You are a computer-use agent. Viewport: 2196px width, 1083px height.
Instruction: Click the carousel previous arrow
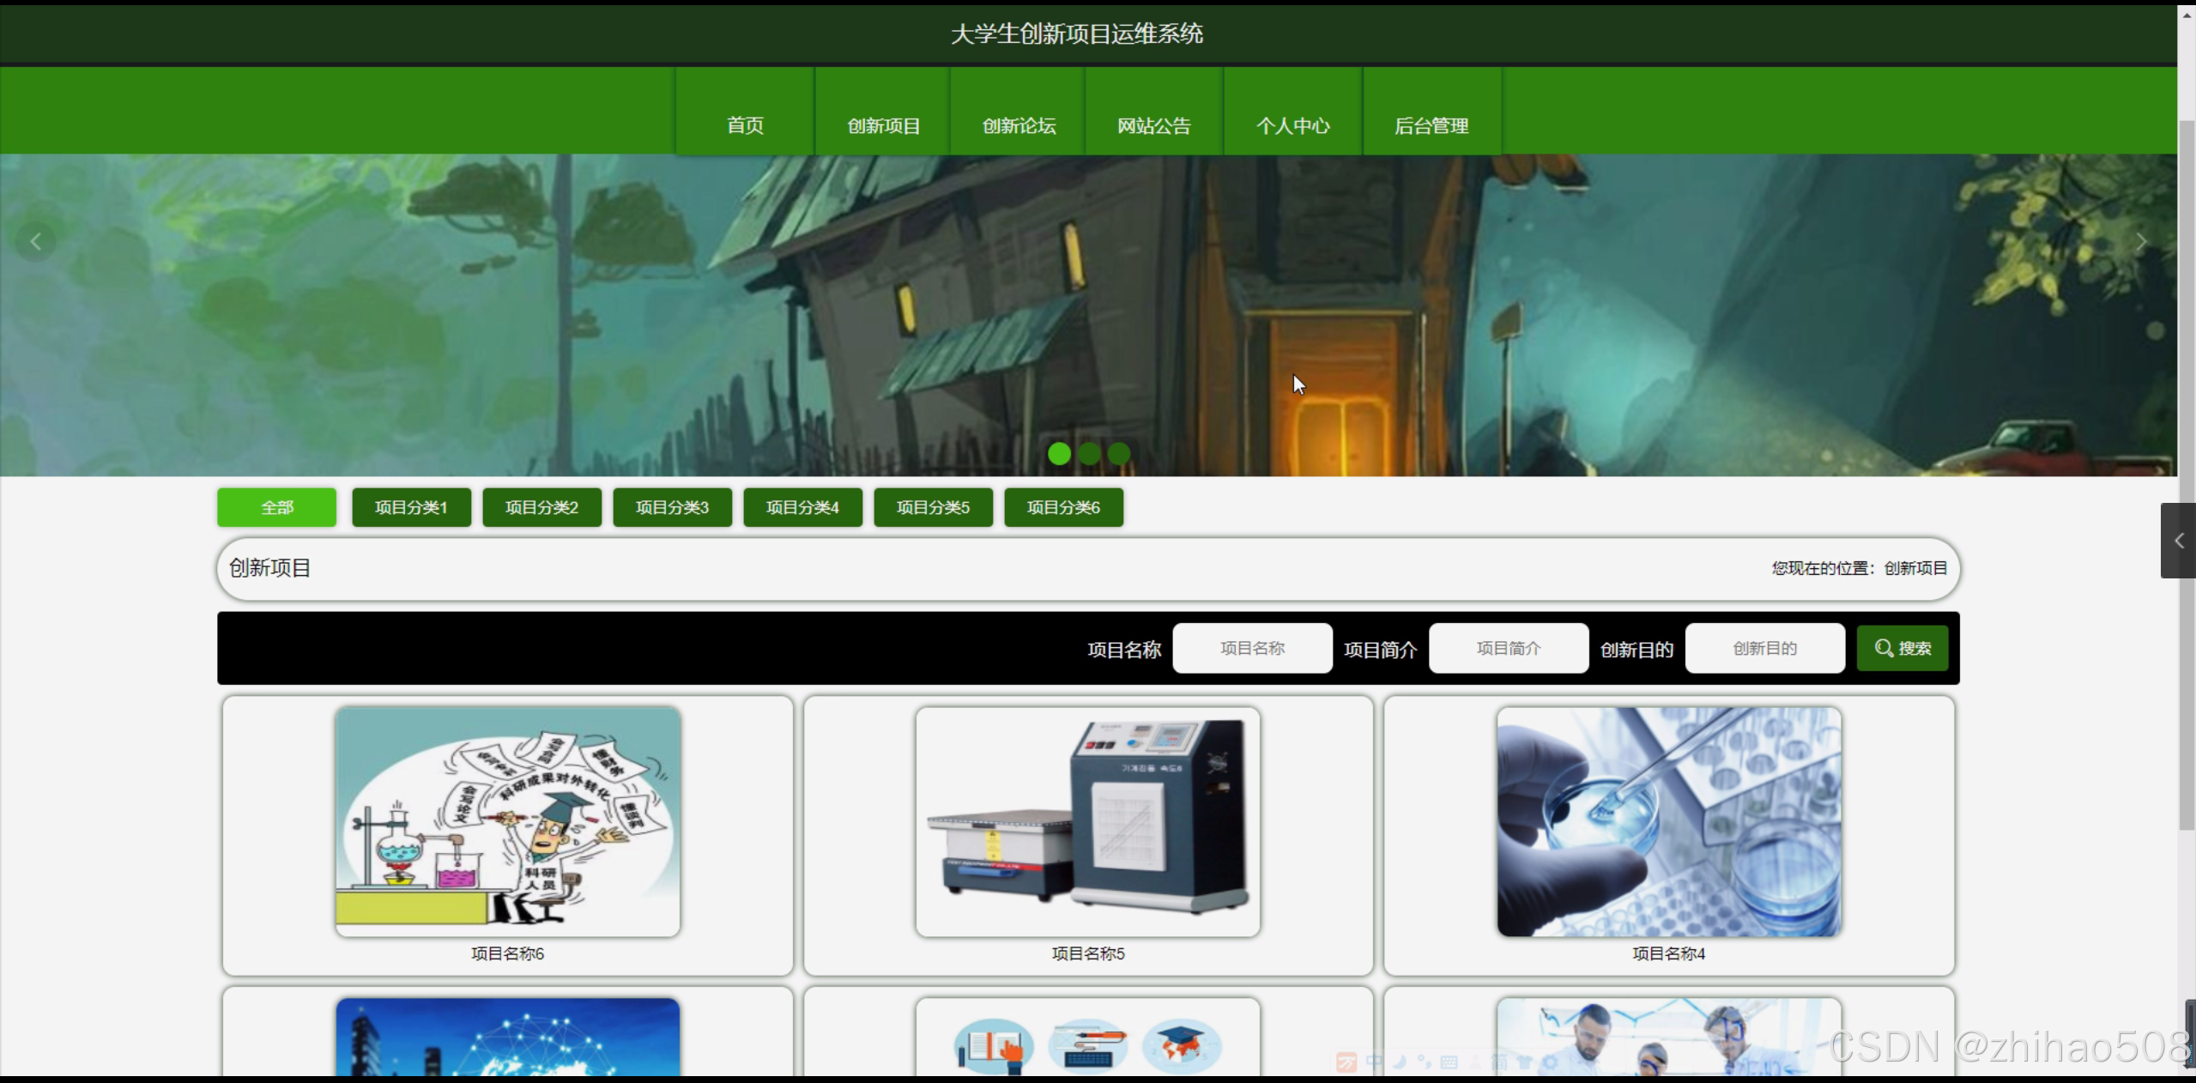pos(35,242)
